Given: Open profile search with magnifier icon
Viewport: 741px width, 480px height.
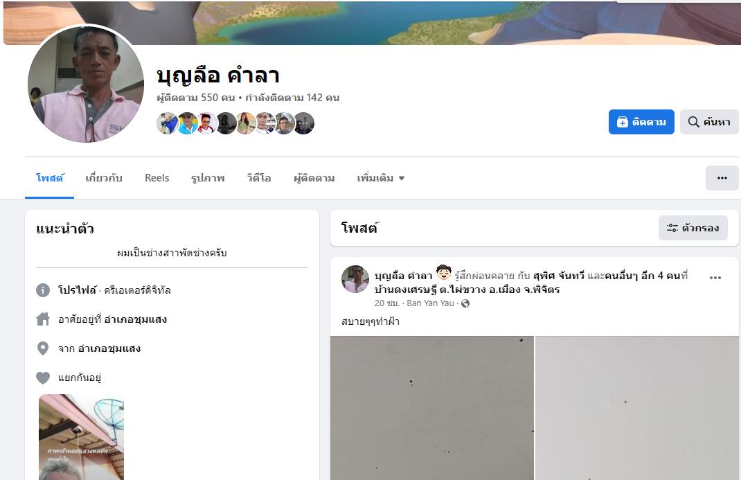Looking at the screenshot, I should pyautogui.click(x=709, y=122).
